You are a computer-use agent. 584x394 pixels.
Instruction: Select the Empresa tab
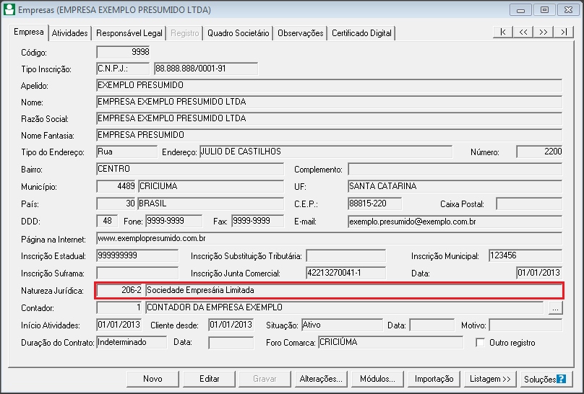29,32
